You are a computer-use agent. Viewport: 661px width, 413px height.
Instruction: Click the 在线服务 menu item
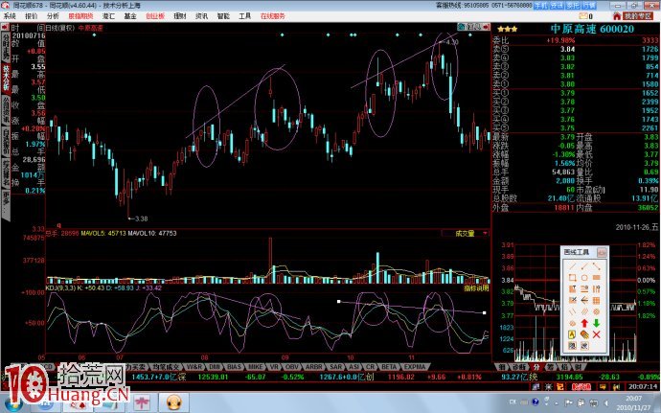[272, 16]
